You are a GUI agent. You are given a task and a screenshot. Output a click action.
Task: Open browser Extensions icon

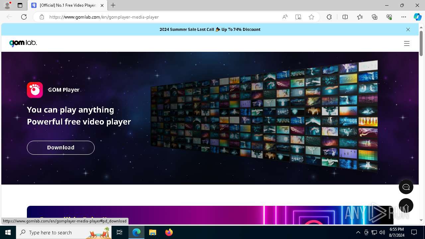pos(329,17)
